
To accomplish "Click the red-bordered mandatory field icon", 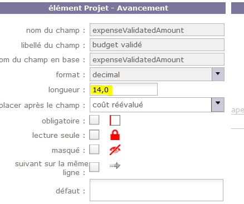I will pos(115,120).
